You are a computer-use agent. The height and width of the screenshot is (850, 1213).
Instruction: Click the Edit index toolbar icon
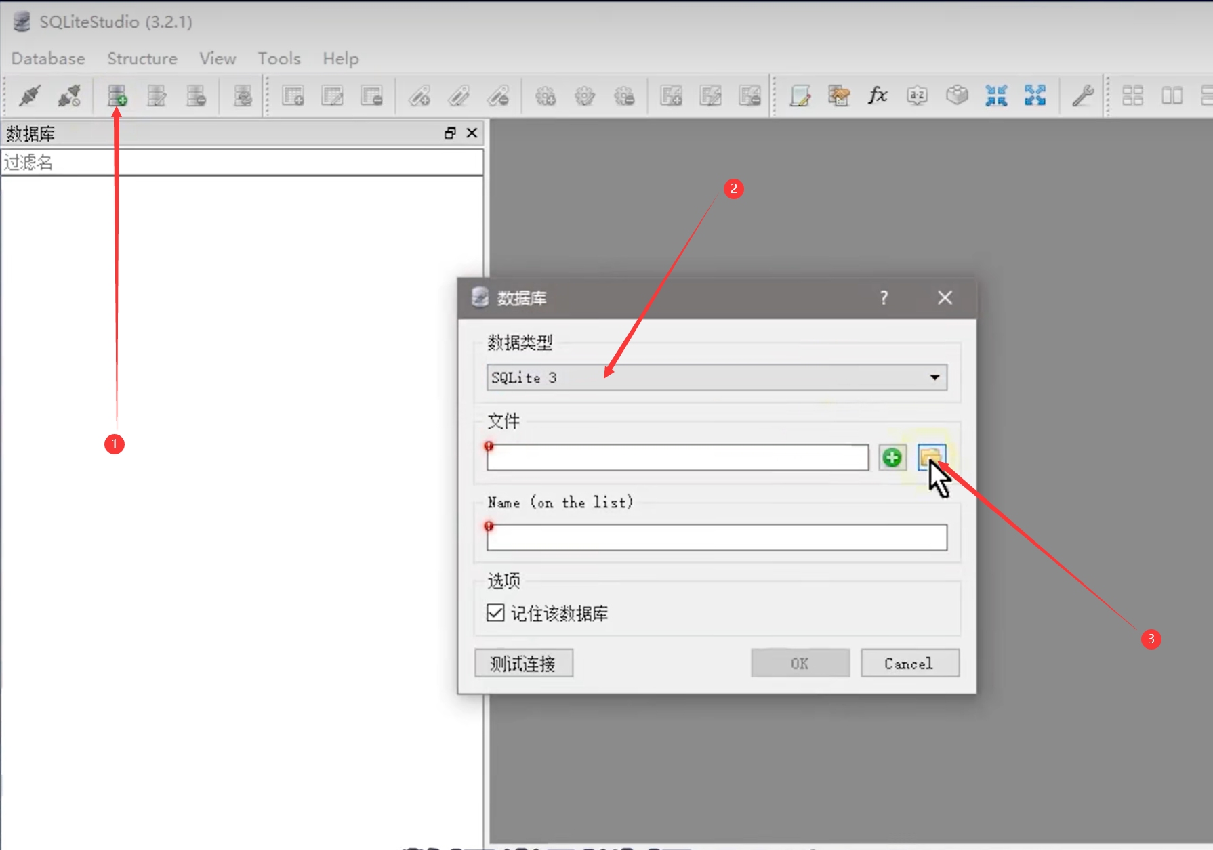(459, 95)
